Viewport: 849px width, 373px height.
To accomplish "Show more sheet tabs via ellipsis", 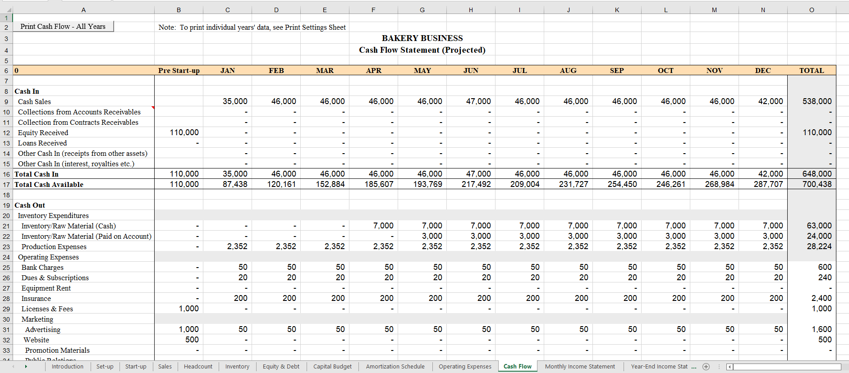I will click(693, 367).
